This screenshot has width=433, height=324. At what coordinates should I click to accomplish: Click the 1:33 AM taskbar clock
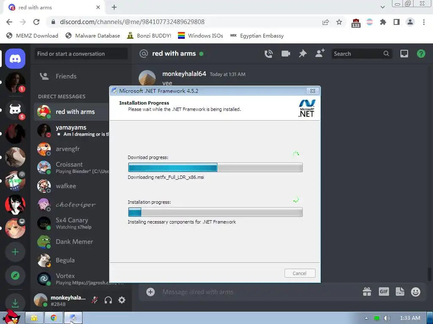pos(410,318)
